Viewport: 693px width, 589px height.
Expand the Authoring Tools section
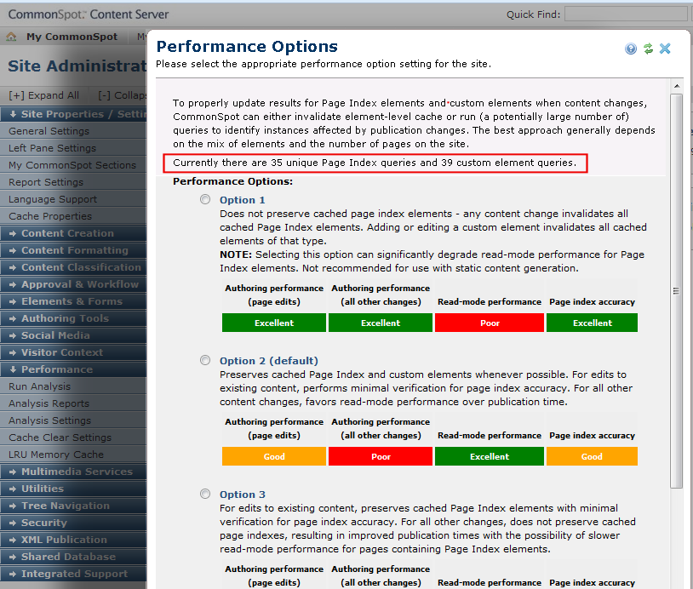tap(73, 318)
